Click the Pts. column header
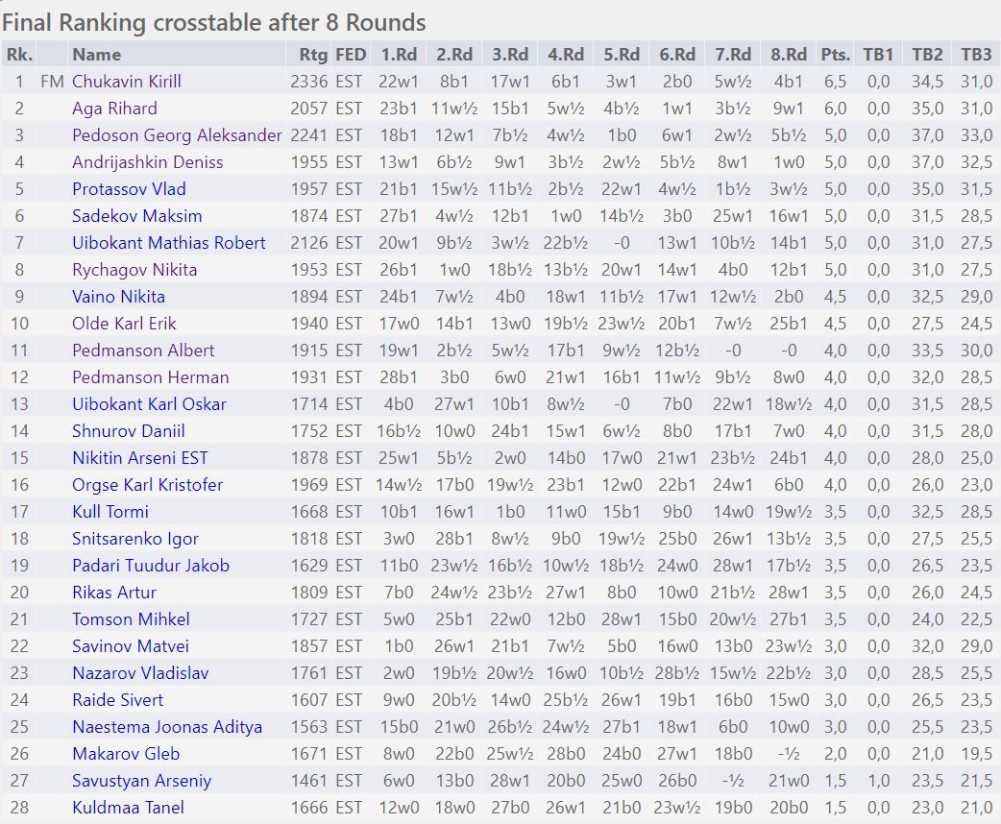Image resolution: width=1001 pixels, height=824 pixels. [835, 54]
